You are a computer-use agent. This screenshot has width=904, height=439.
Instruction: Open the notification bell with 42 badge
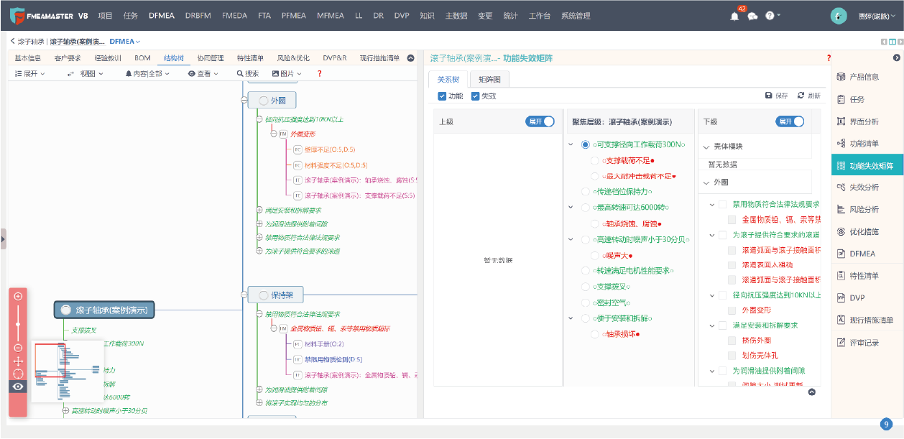(734, 16)
